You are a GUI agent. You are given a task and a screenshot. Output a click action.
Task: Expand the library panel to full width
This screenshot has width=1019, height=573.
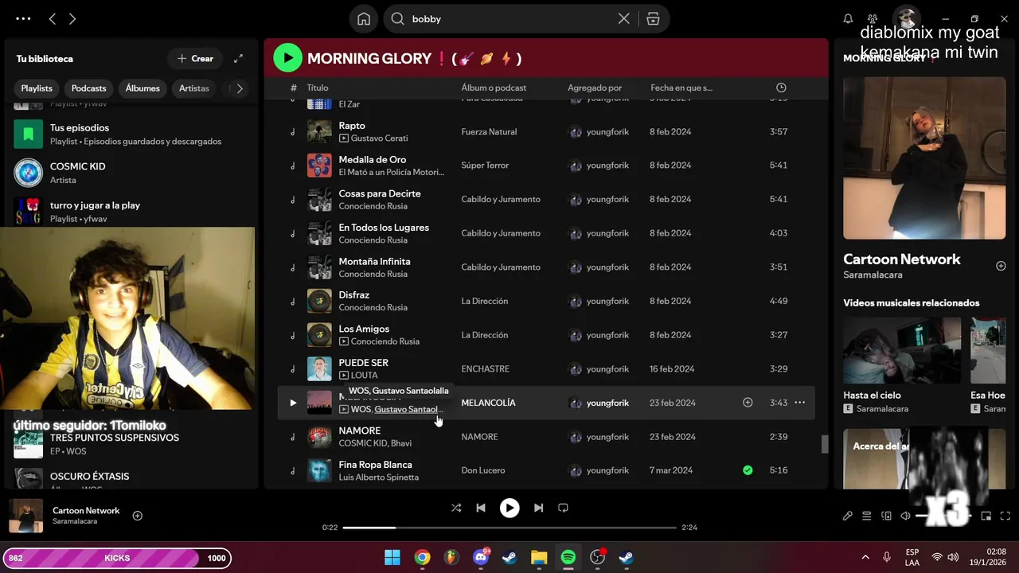238,59
